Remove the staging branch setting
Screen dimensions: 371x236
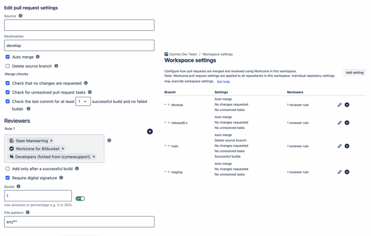[x=347, y=172]
